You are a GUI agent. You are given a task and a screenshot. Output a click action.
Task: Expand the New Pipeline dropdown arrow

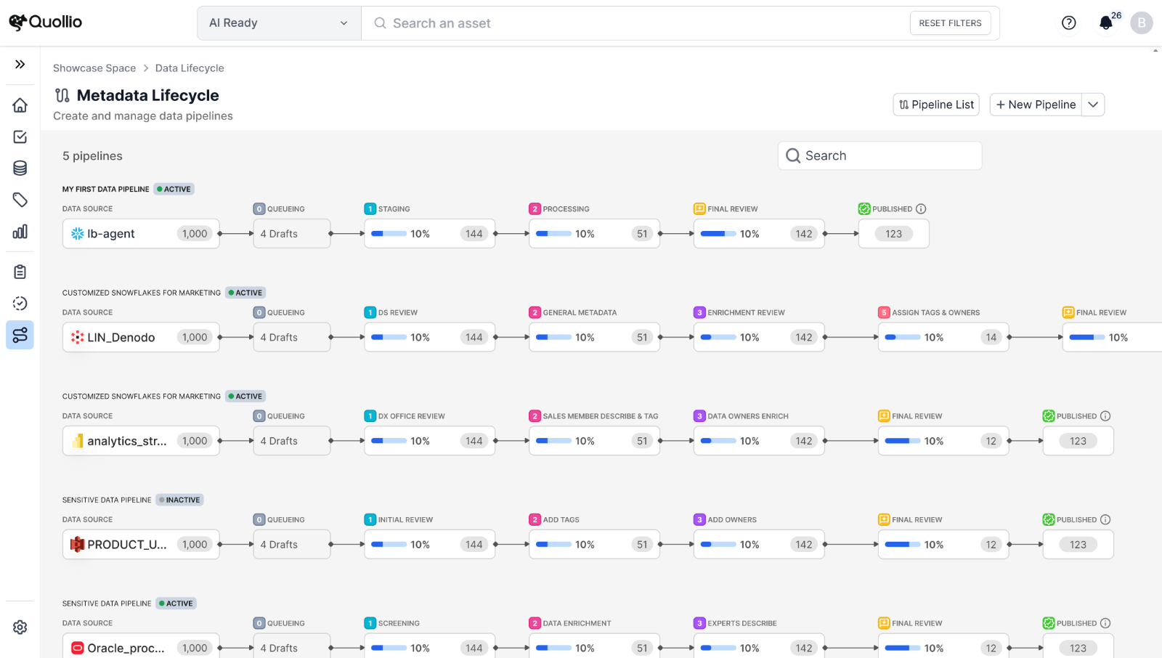[x=1093, y=105]
